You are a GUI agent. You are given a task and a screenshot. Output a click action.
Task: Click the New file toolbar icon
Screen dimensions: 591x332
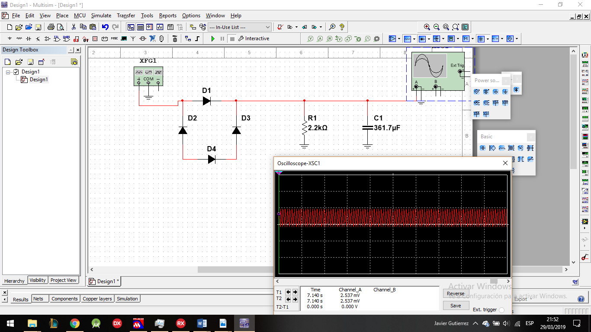point(10,27)
